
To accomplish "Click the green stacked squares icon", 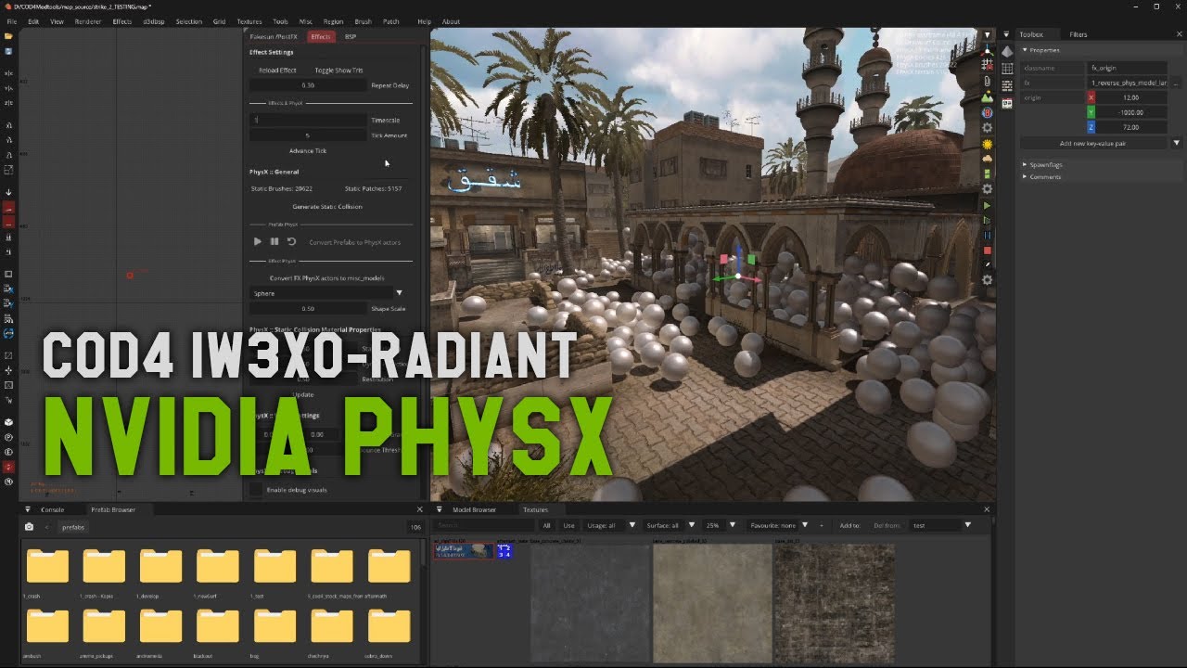I will click(987, 173).
